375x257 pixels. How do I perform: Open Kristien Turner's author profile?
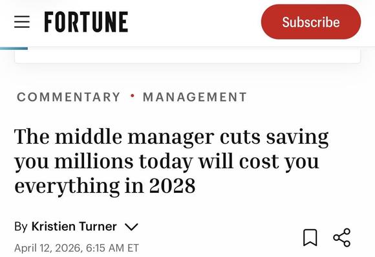coord(74,227)
